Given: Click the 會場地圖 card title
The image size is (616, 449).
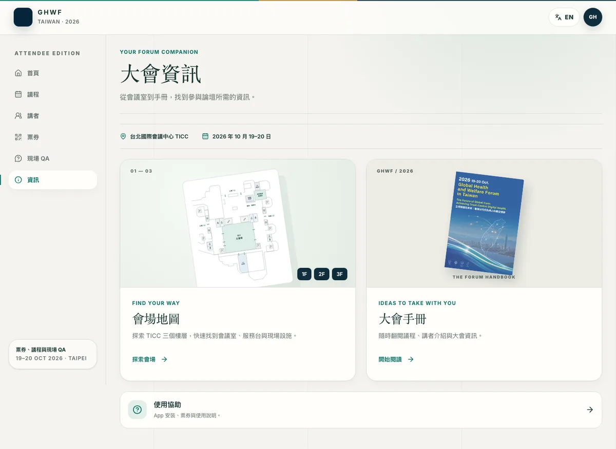Looking at the screenshot, I should 156,319.
